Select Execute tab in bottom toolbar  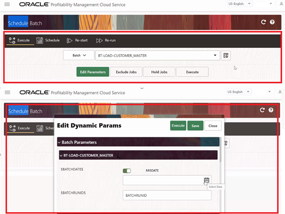point(20,128)
